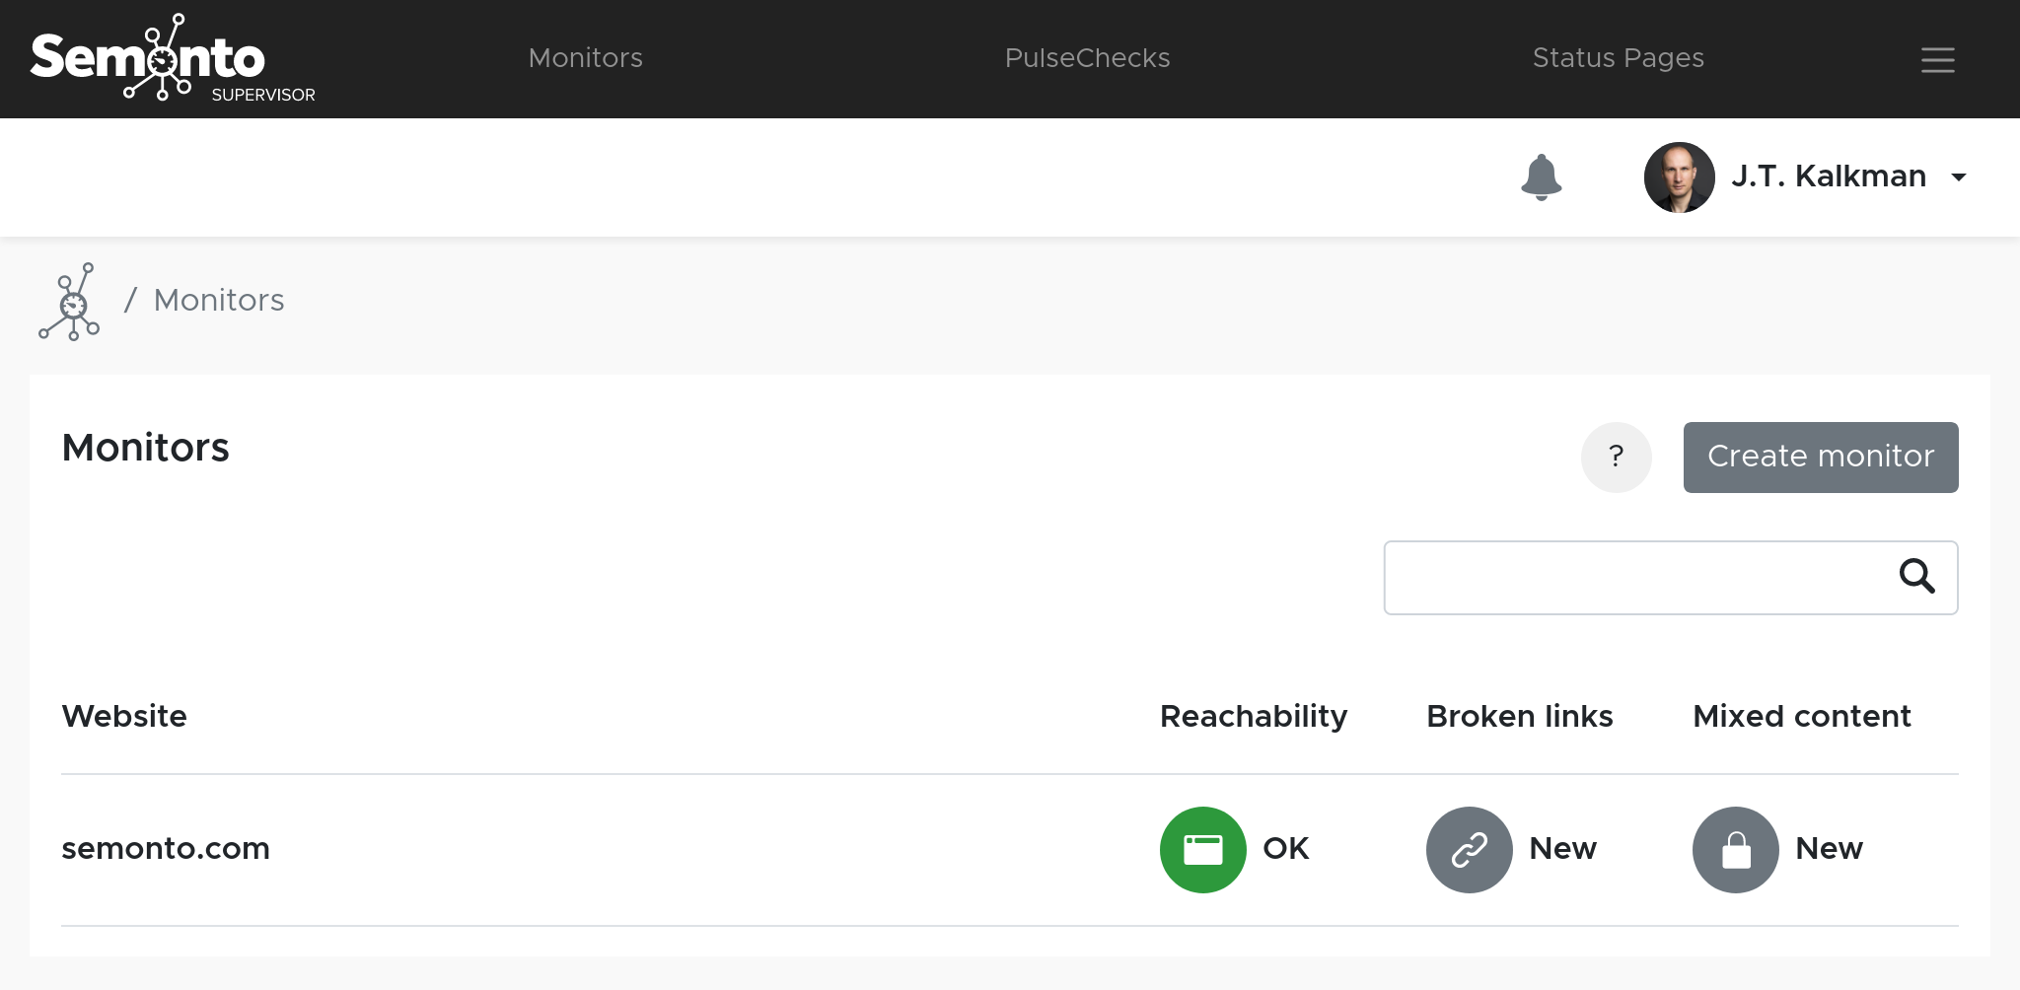Click the J.T. Kalkman profile avatar
The height and width of the screenshot is (990, 2020).
click(x=1679, y=177)
